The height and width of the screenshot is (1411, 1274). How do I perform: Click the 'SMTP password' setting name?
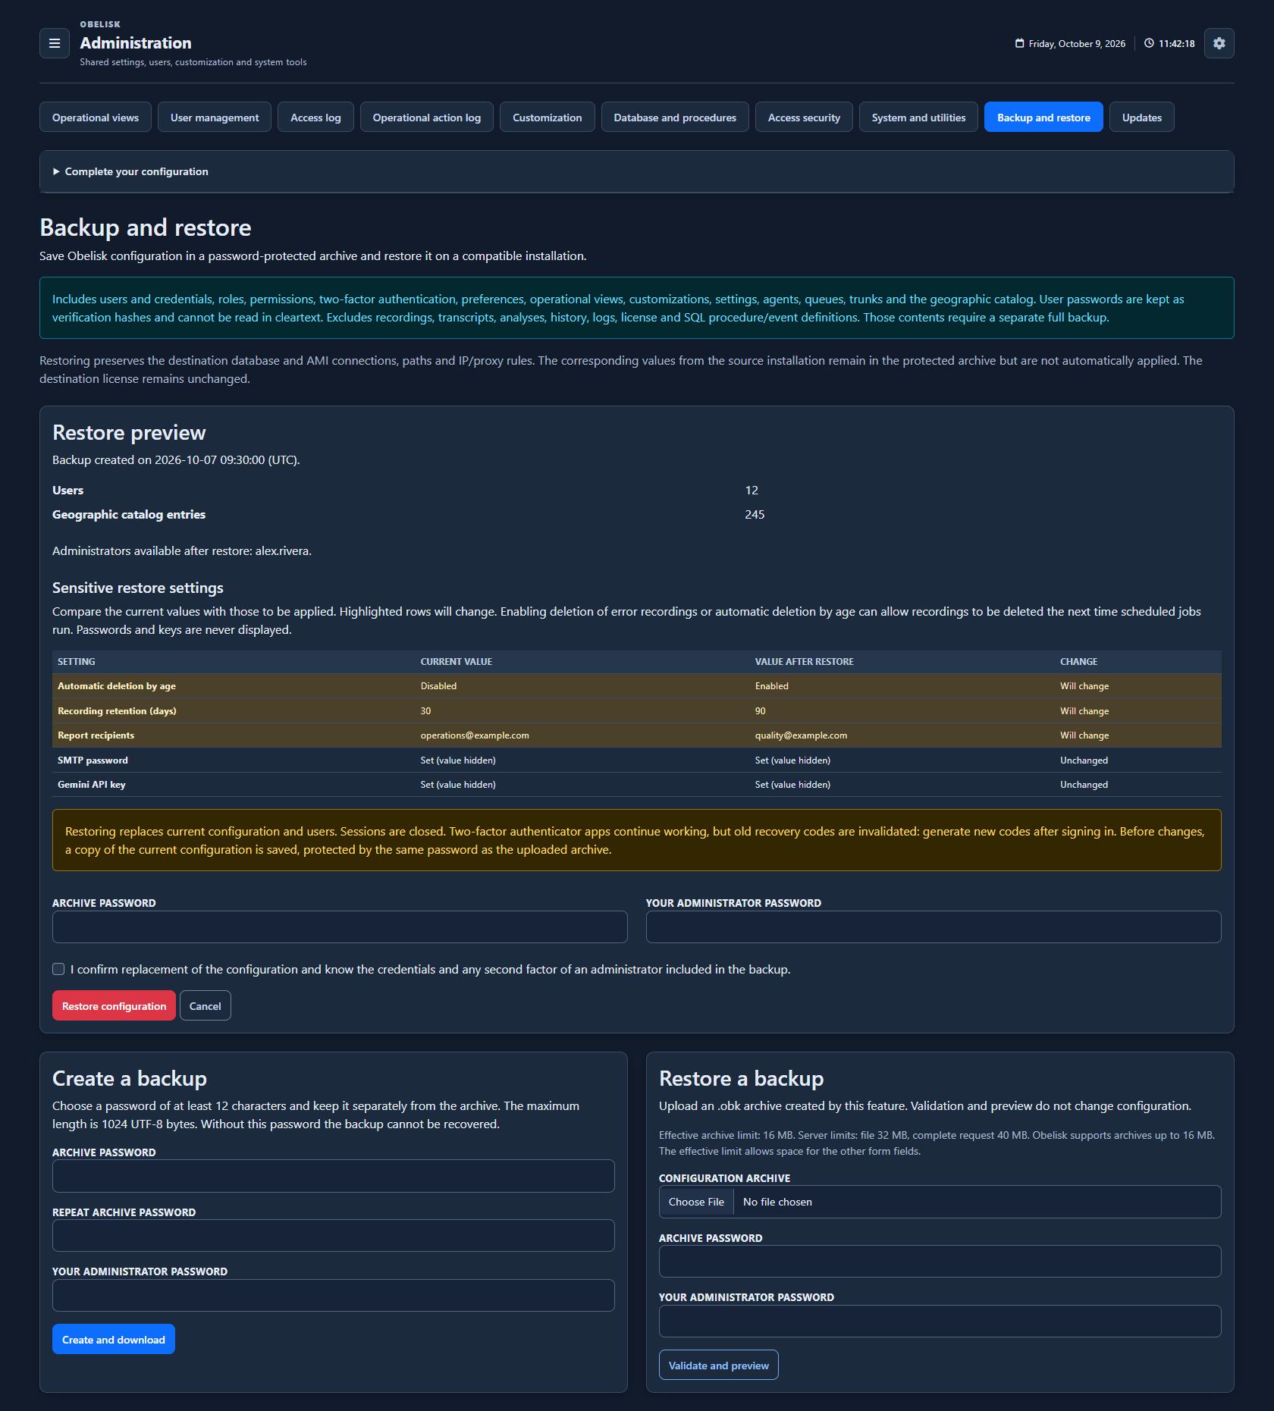tap(93, 760)
